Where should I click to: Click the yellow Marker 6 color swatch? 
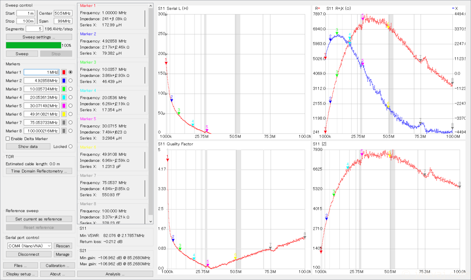coord(64,114)
